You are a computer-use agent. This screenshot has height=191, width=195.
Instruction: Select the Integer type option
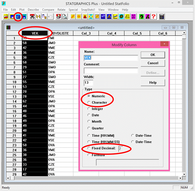(95, 109)
